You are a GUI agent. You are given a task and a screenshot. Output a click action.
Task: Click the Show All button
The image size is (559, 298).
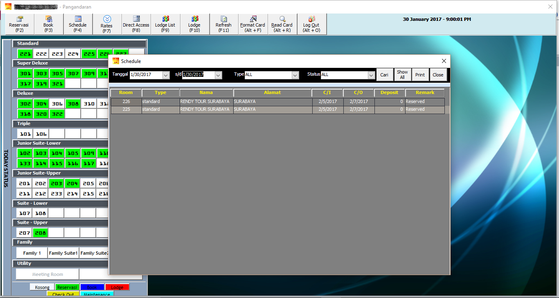click(x=402, y=75)
